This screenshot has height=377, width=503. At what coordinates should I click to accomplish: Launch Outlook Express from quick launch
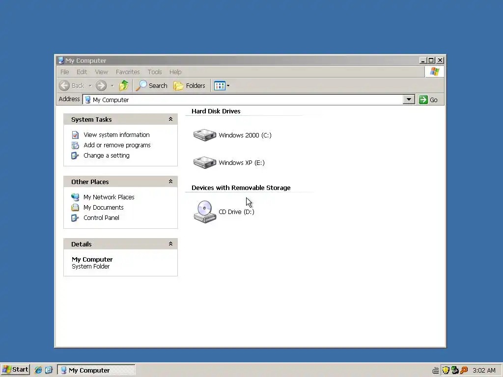point(49,370)
